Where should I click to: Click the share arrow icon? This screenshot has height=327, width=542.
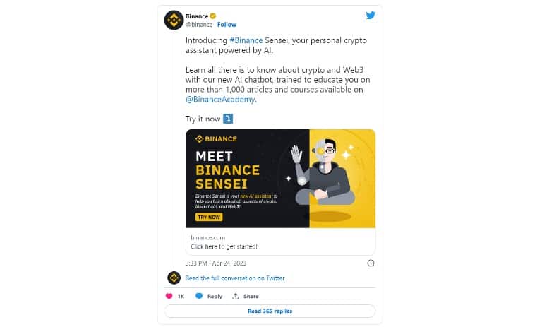236,296
